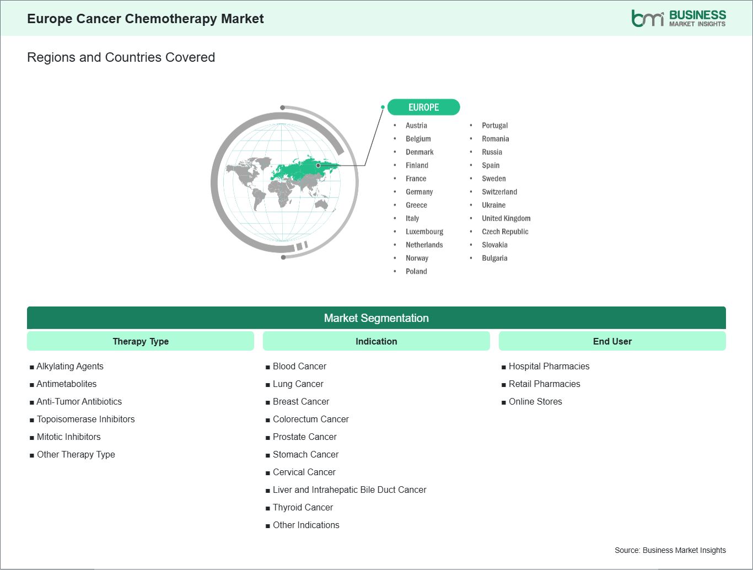The width and height of the screenshot is (753, 570).
Task: Click the gray dot below the globe ring
Action: [283, 257]
